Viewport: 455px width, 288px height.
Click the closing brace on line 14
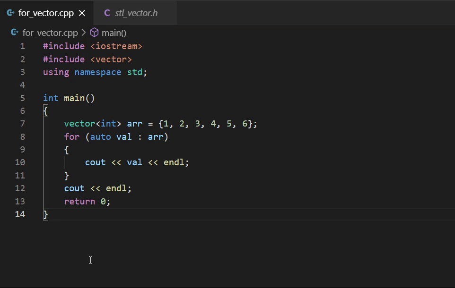click(45, 214)
